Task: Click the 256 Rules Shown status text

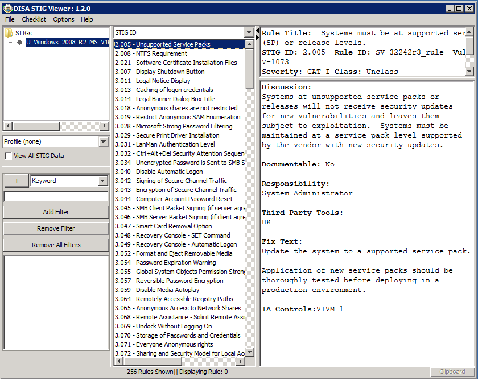Action: click(150, 372)
